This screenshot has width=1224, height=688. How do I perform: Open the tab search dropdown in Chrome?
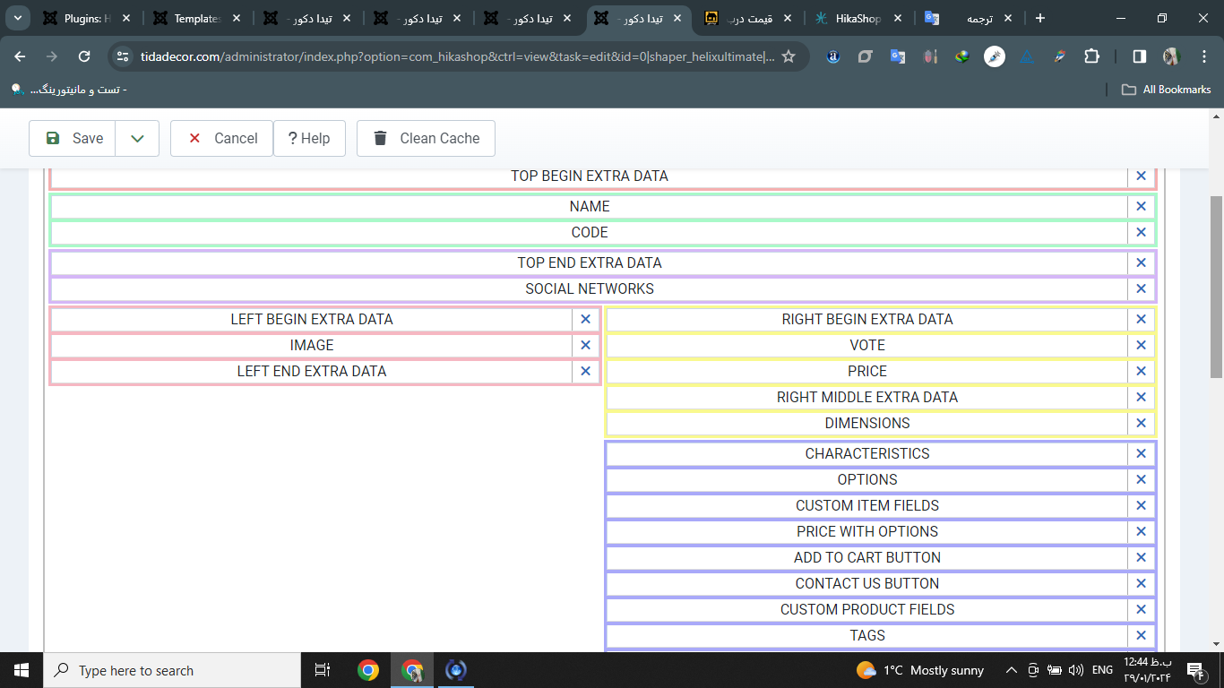click(18, 18)
